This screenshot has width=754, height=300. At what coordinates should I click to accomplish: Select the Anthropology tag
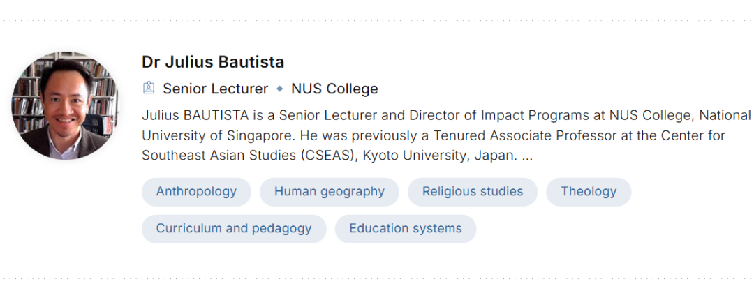coord(196,192)
